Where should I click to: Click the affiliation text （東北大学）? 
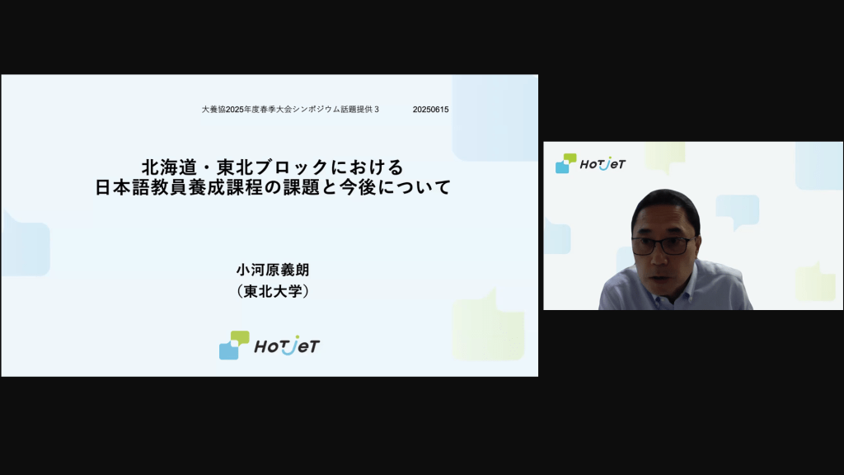click(x=272, y=291)
